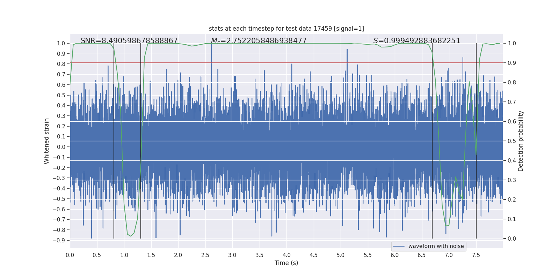Click the 'Detection probability' right axis label
This screenshot has height=279, width=559.
(x=521, y=141)
